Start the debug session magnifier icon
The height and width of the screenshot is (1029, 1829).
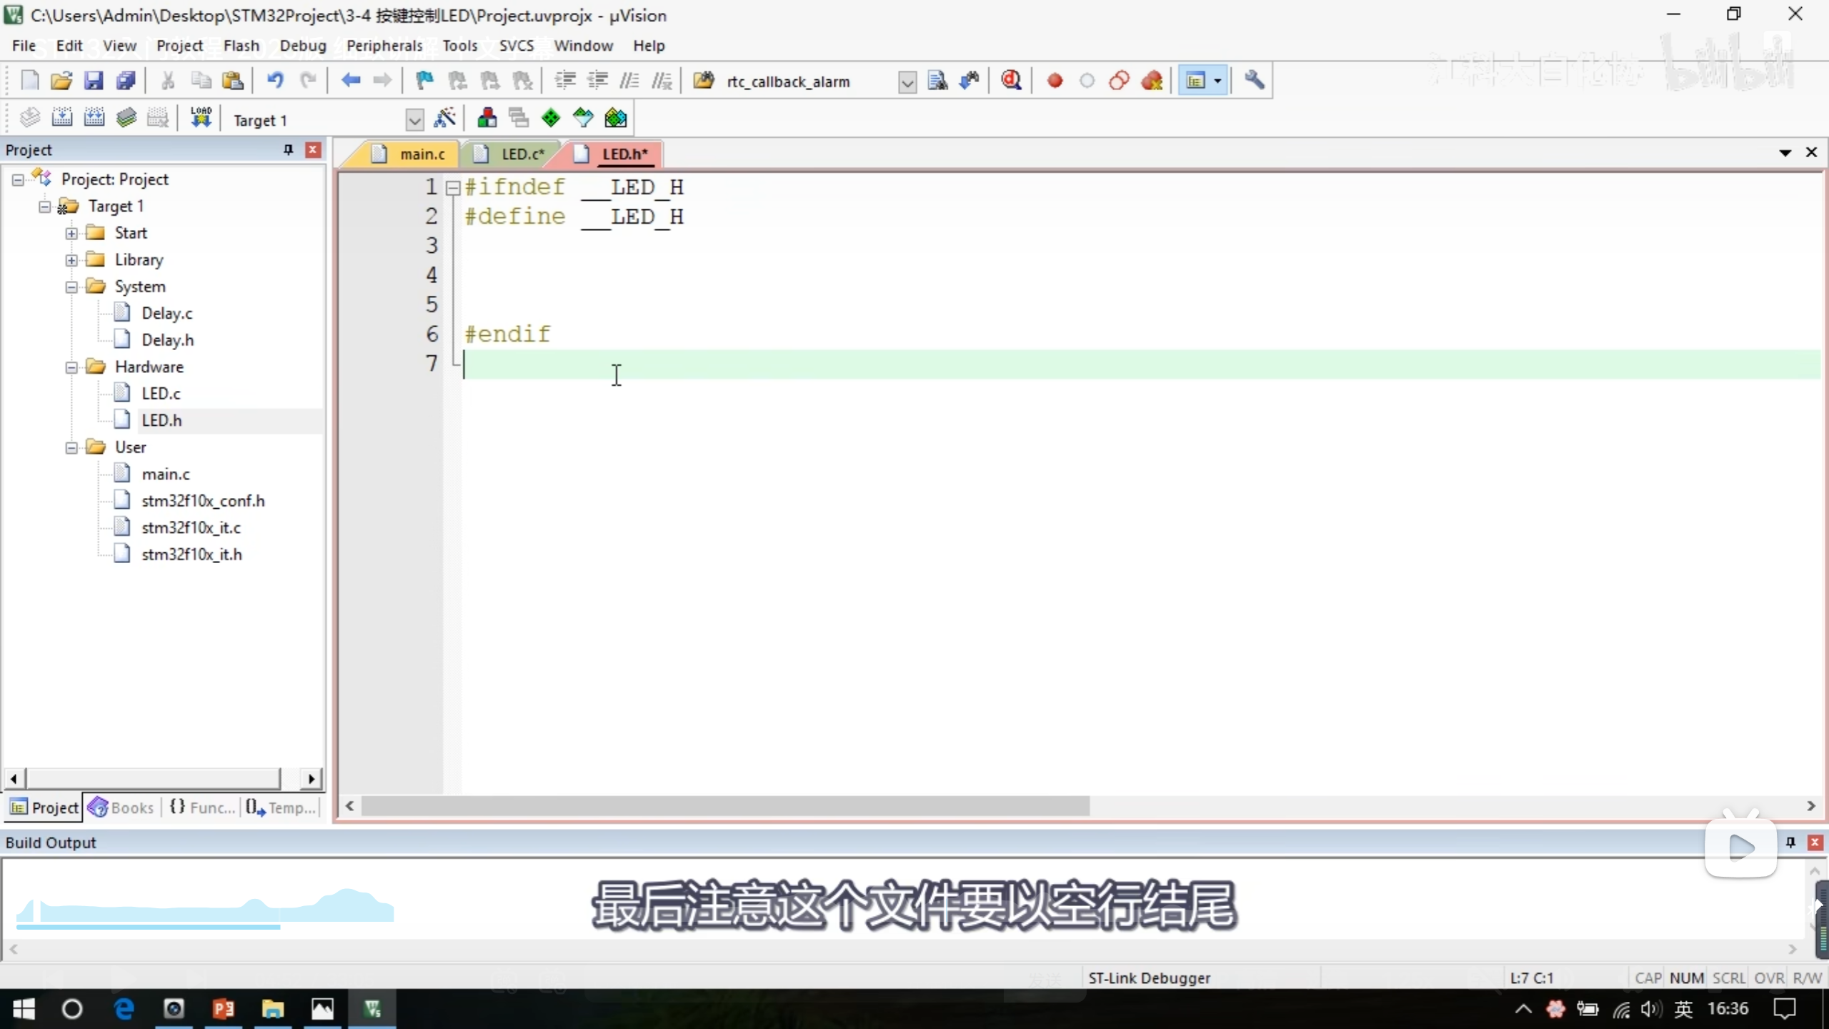[1011, 81]
